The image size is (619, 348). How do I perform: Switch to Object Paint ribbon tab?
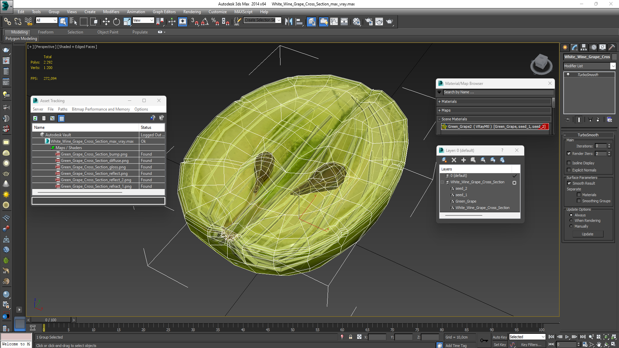point(108,32)
